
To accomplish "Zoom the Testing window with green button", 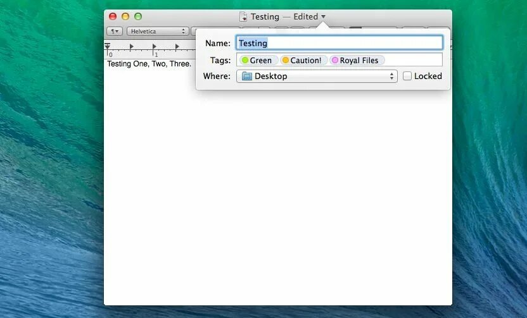I will [138, 16].
